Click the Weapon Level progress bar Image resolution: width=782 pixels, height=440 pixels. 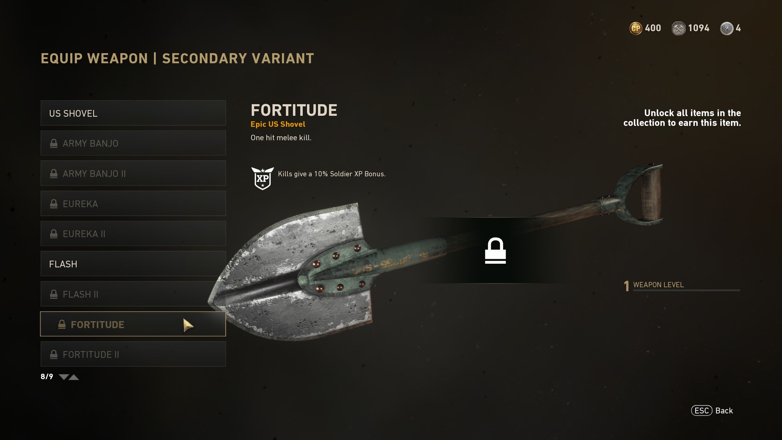(x=686, y=290)
